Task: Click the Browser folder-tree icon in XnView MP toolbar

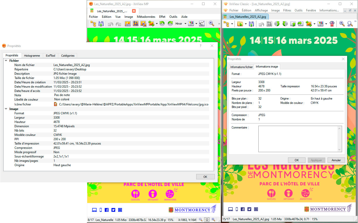Action: tap(93, 24)
